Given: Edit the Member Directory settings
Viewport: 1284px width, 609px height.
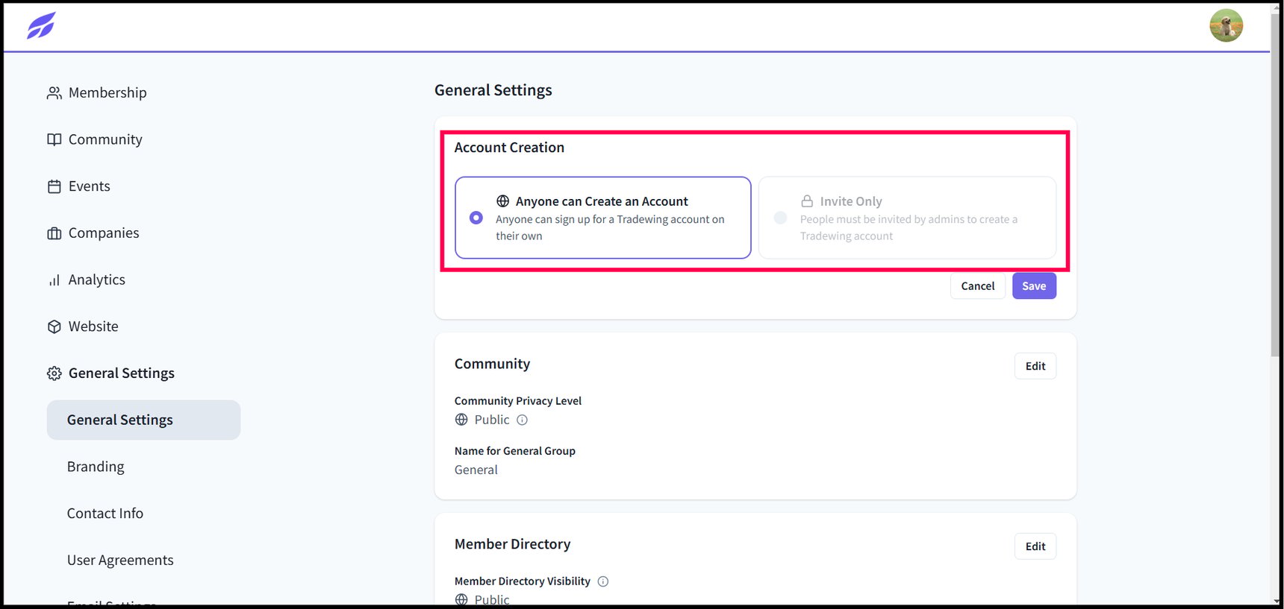Looking at the screenshot, I should tap(1035, 546).
